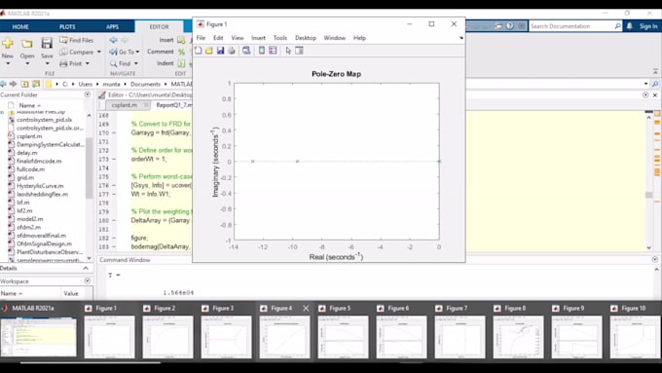Expand the Compare dropdown arrow
Viewport: 662px width, 373px height.
(99, 52)
